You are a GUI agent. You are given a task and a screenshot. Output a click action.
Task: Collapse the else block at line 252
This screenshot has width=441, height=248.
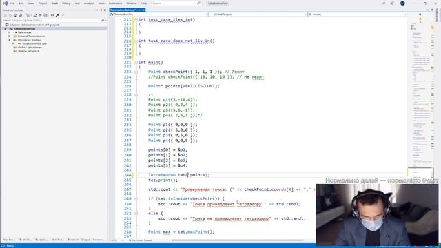click(136, 214)
